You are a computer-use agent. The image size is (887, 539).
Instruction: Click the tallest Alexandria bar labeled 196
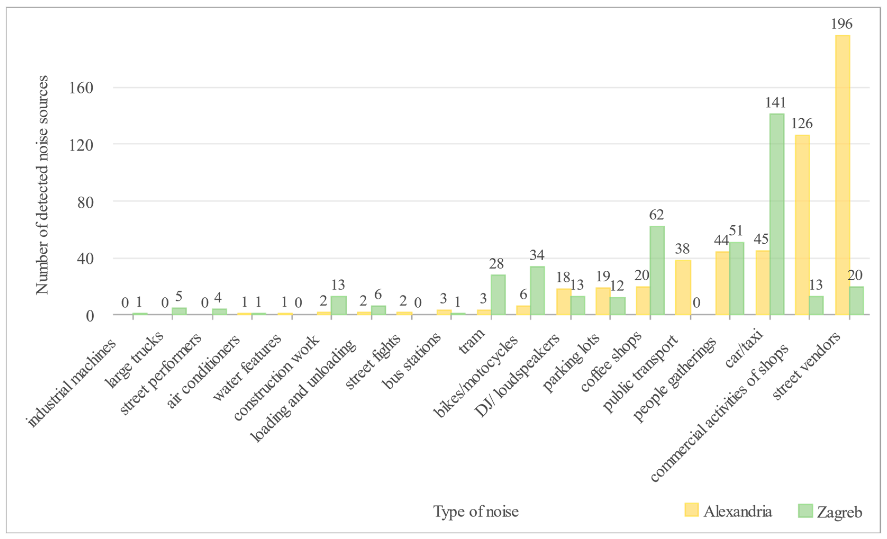[x=842, y=175]
